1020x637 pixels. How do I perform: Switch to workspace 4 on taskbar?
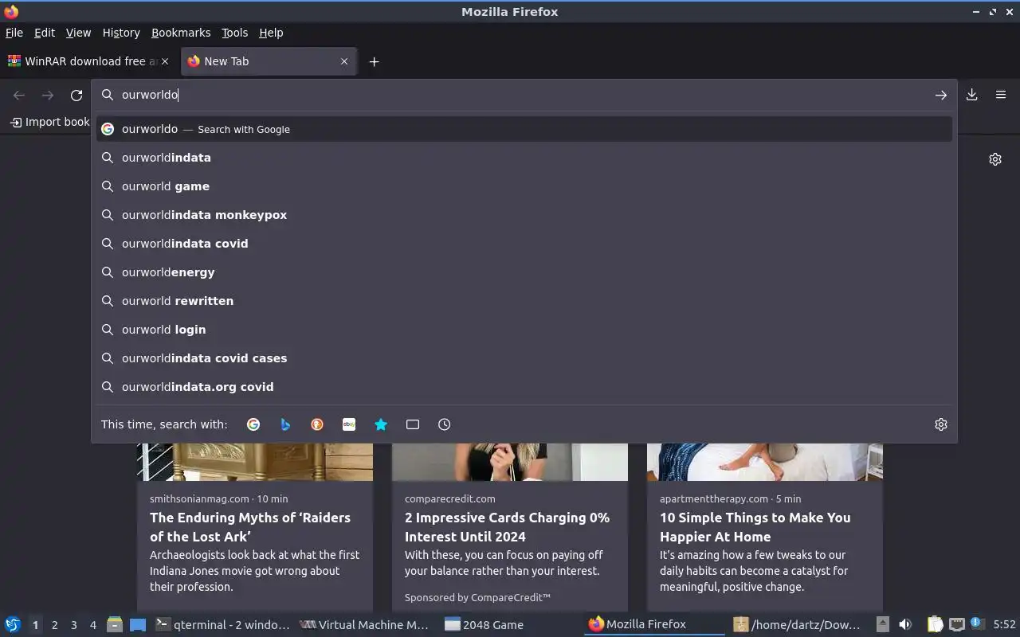92,625
